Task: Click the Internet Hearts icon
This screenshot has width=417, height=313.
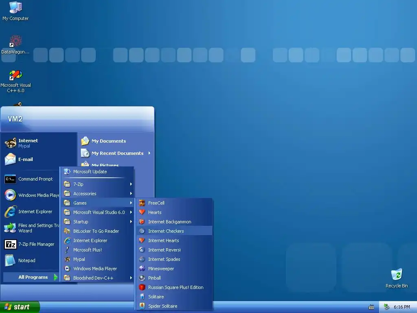Action: click(142, 240)
